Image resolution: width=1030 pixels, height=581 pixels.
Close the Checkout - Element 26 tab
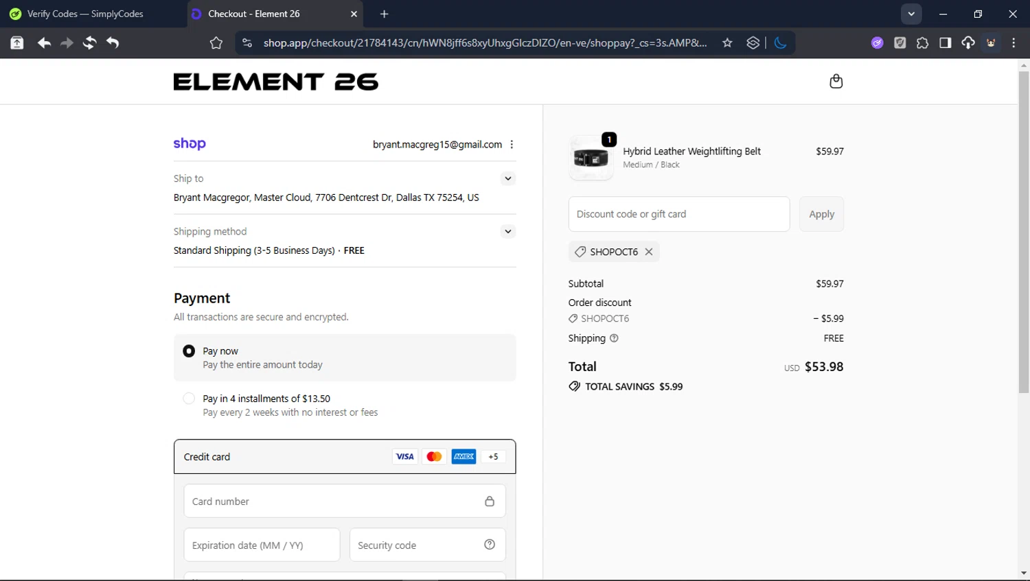point(354,14)
